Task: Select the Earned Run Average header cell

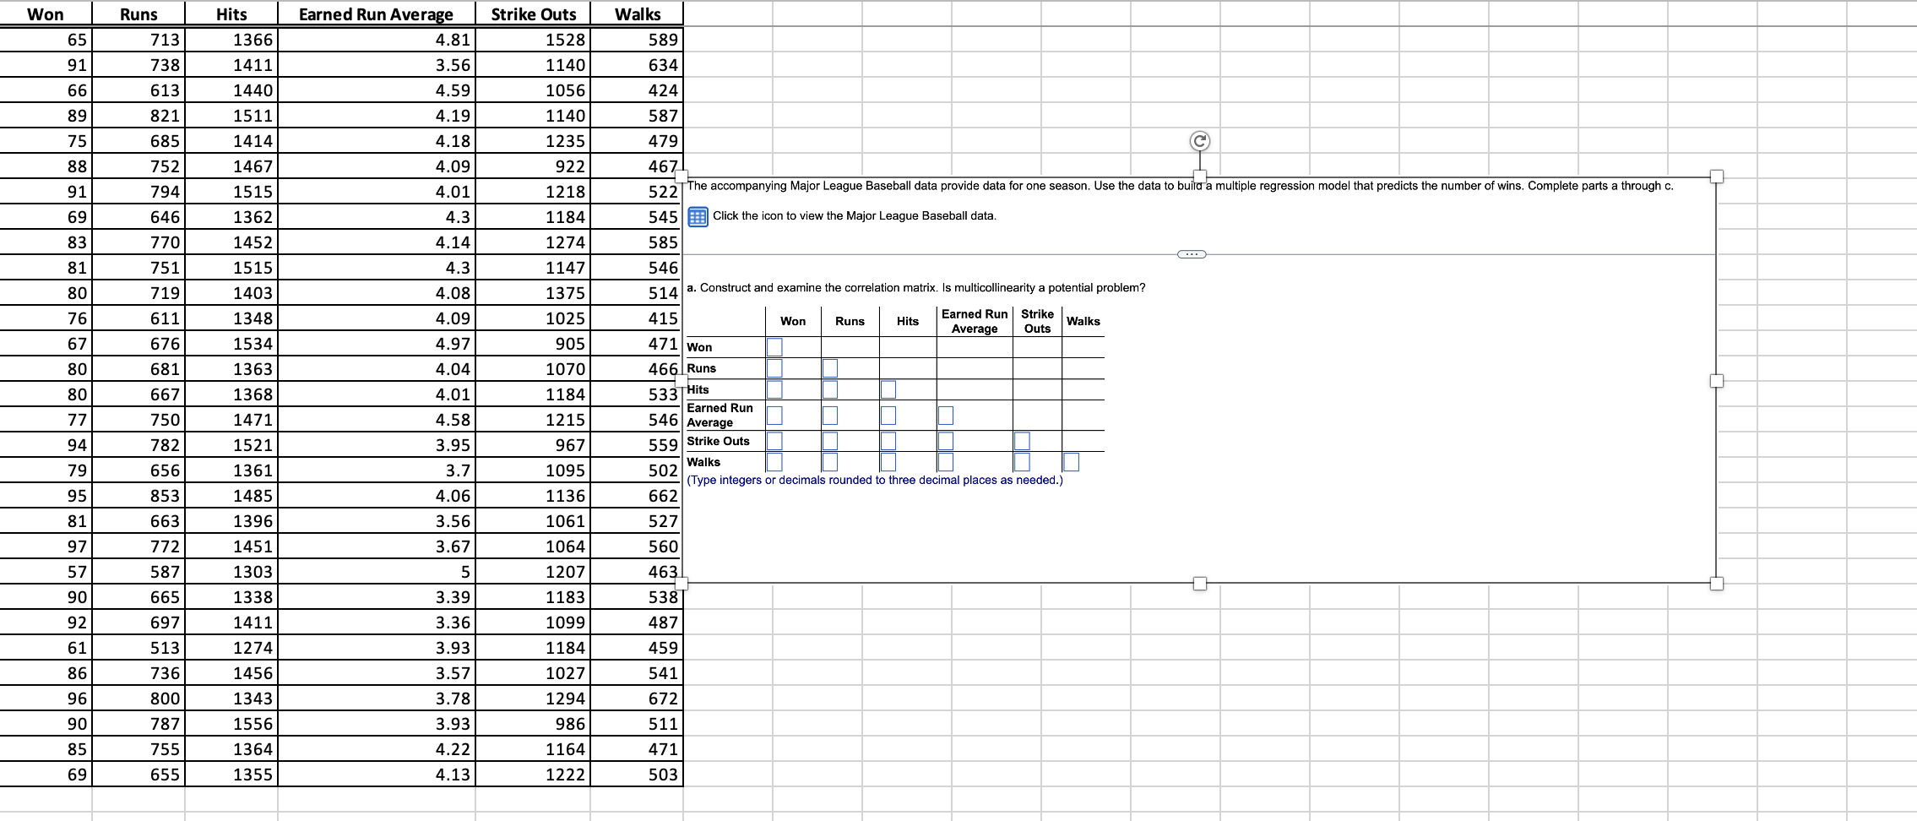Action: tap(375, 14)
